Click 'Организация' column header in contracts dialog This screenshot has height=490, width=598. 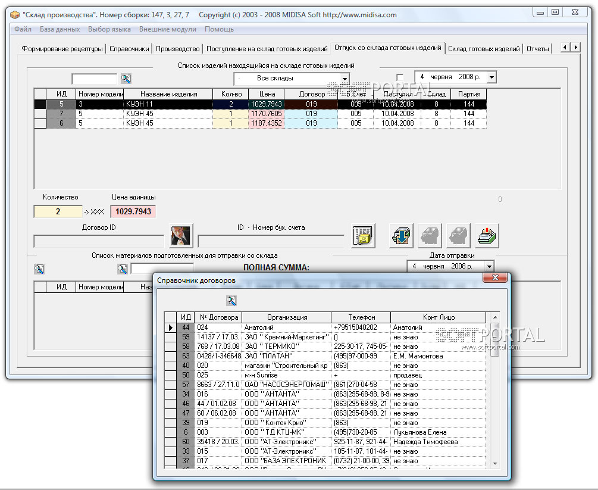pos(287,317)
